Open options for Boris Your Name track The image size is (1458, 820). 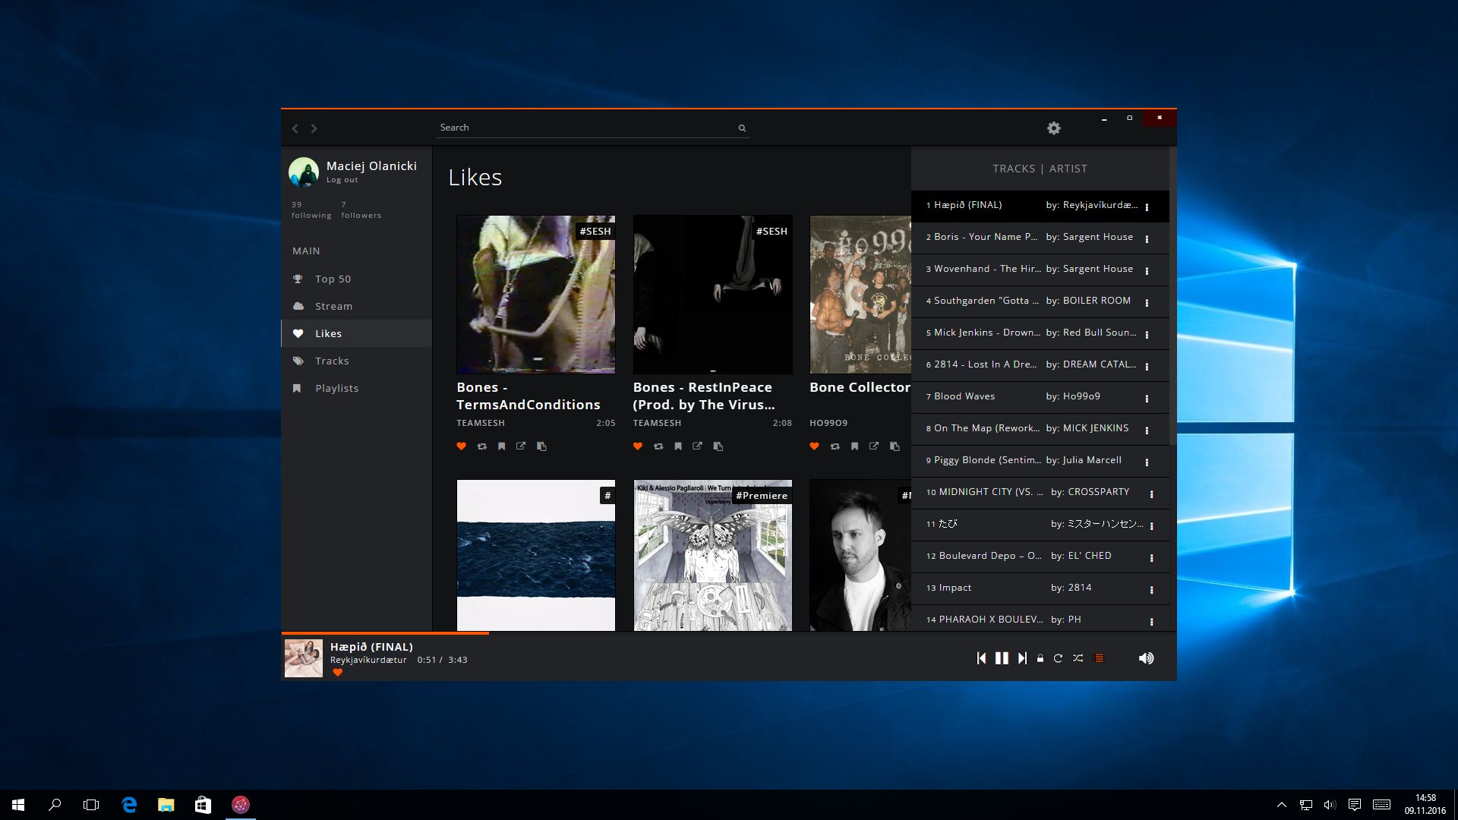(x=1147, y=238)
